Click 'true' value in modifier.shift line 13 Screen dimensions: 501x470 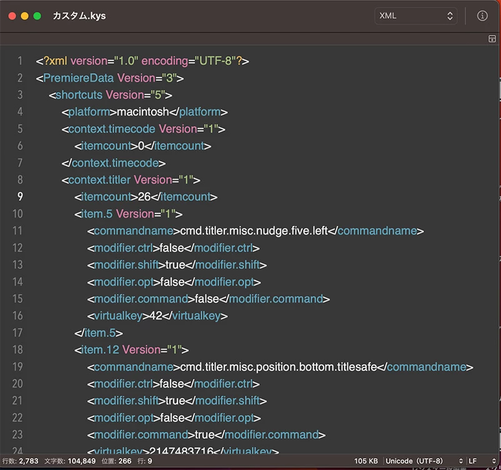coord(175,265)
